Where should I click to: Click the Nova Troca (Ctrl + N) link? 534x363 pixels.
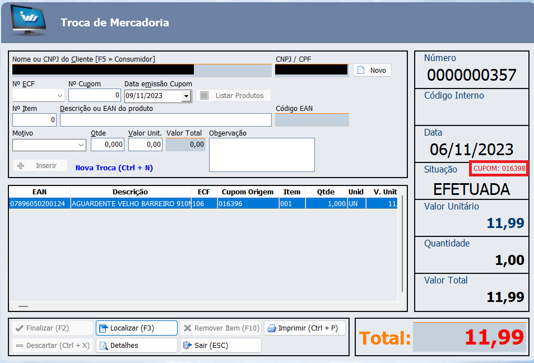tap(114, 167)
